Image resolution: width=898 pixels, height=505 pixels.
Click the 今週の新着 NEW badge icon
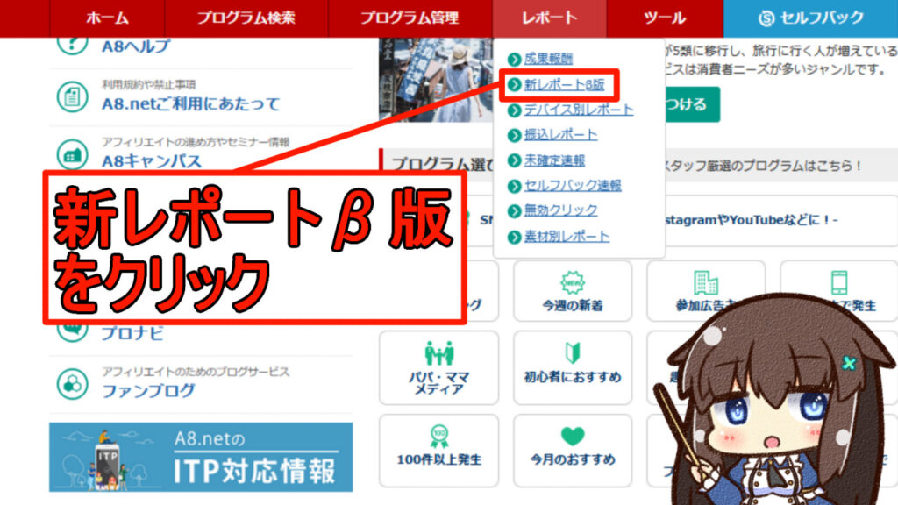point(572,282)
